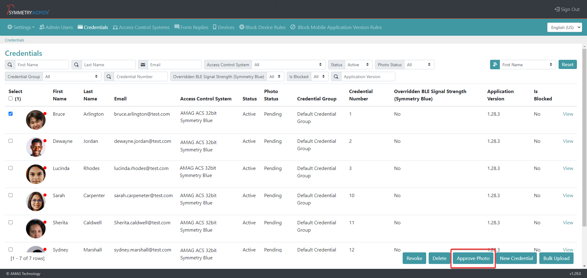Check the checkbox for Dewayne Jordan
Screen dimensions: 587x278
[11, 141]
